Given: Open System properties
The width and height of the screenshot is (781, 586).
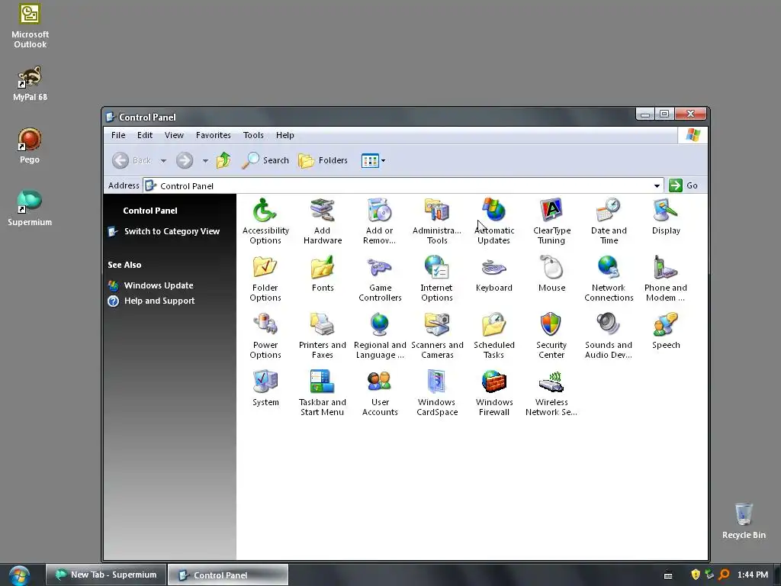Looking at the screenshot, I should click(265, 388).
